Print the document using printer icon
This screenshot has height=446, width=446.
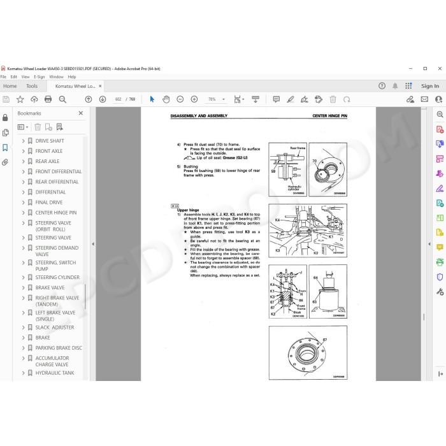coord(48,99)
